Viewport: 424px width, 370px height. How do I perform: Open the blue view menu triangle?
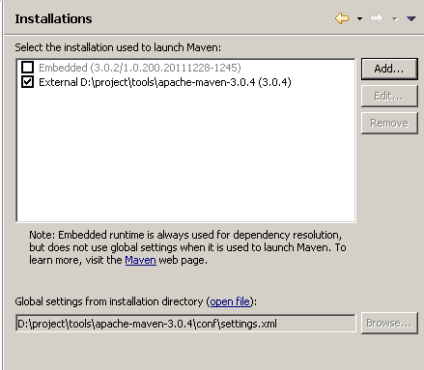click(411, 18)
